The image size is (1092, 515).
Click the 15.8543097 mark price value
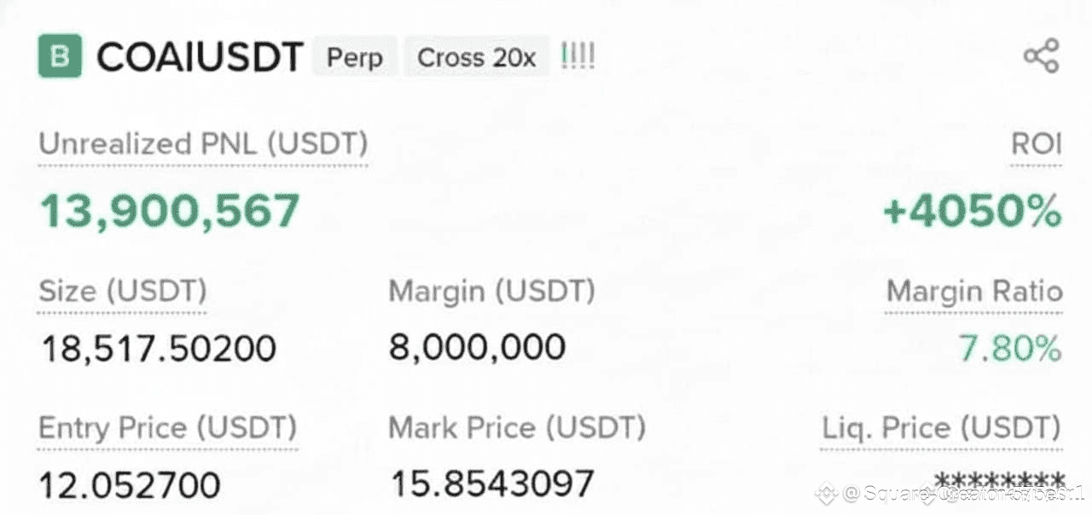(x=491, y=483)
